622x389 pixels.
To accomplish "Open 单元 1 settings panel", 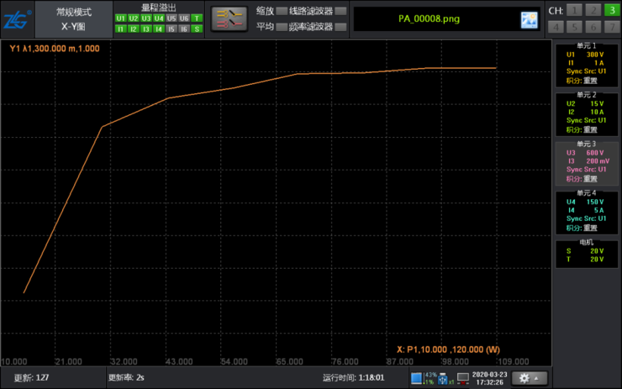I will pos(587,64).
